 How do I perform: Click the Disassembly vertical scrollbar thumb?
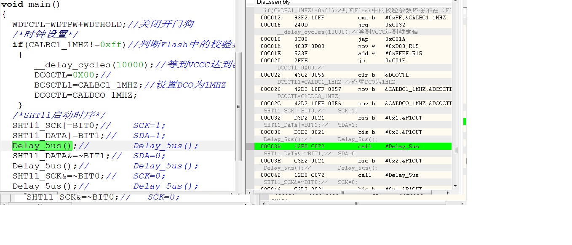[455, 149]
